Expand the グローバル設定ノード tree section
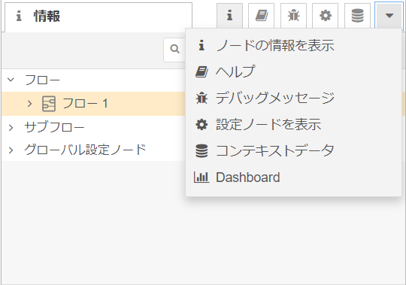The image size is (406, 285). [11, 150]
